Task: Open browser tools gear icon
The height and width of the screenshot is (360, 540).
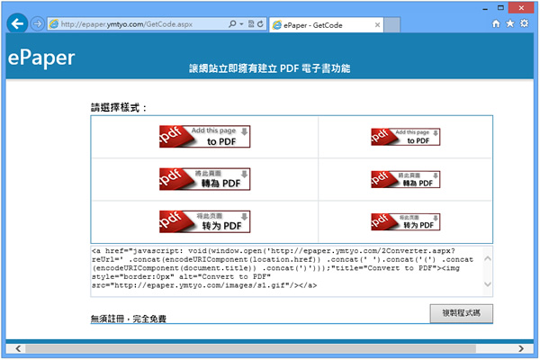Action: click(x=524, y=23)
